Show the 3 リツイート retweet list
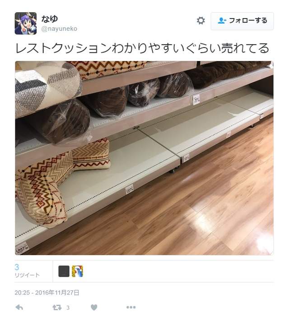 coord(27,271)
